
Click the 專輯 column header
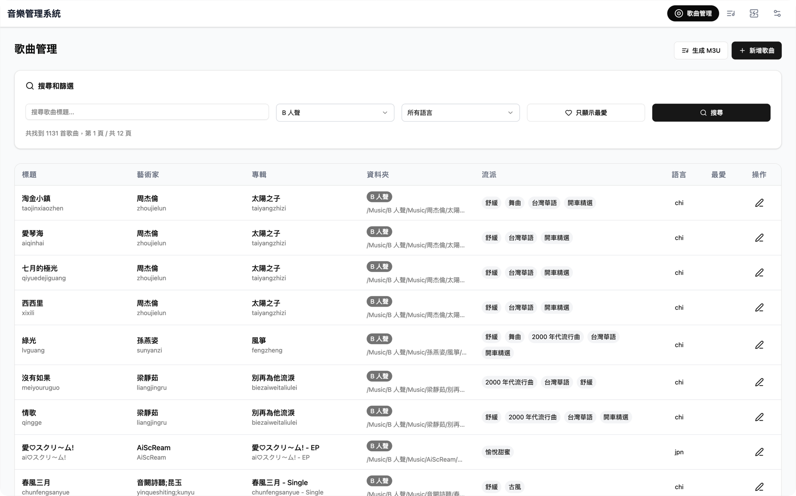coord(259,174)
